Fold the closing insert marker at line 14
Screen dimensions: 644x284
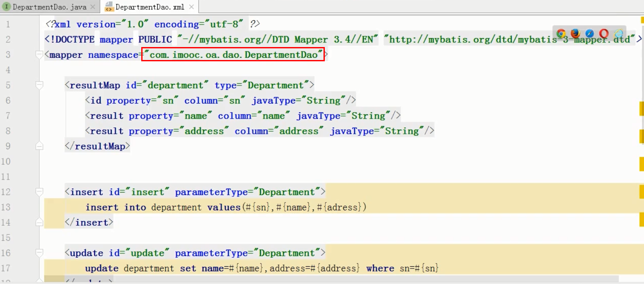[40, 223]
